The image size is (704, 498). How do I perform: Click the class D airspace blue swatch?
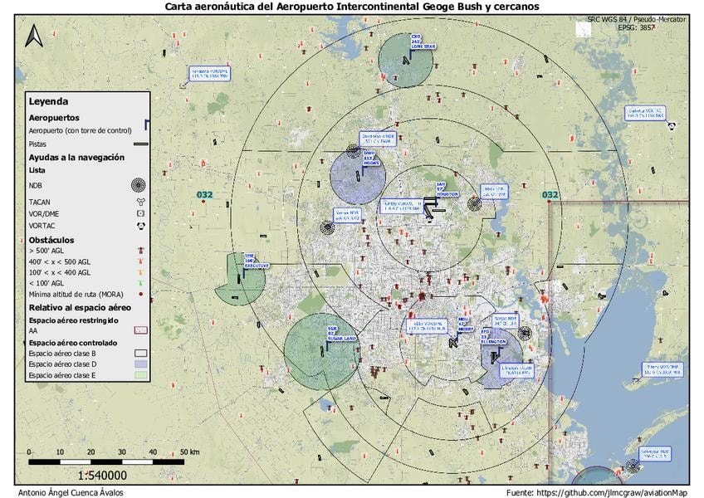[x=139, y=364]
